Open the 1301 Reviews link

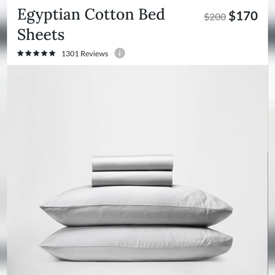coord(84,53)
